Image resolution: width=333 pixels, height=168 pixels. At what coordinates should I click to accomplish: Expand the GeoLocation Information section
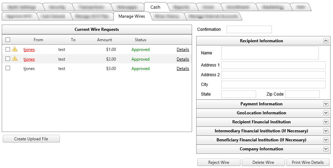click(326, 113)
